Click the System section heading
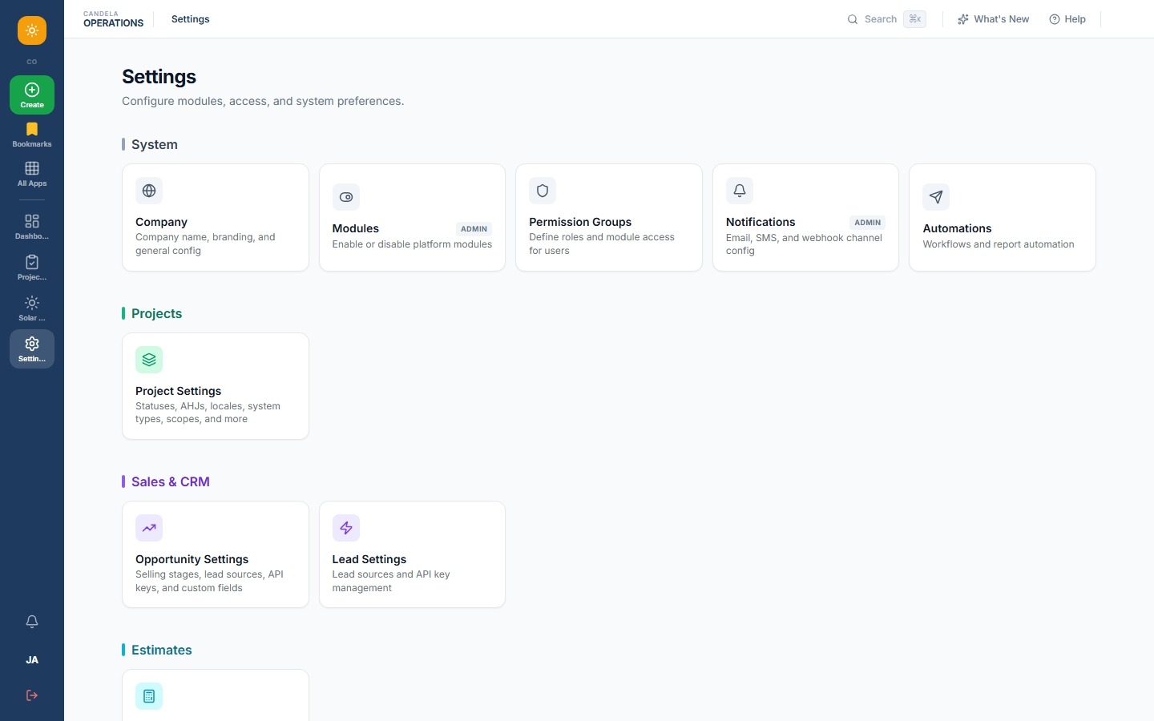The height and width of the screenshot is (721, 1154). click(x=155, y=144)
